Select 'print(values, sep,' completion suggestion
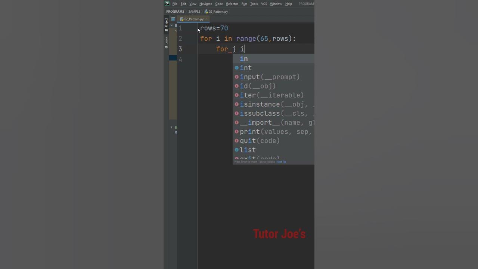This screenshot has width=478, height=269. pyautogui.click(x=274, y=132)
